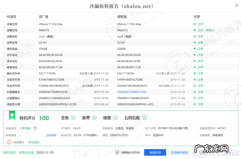Click 生成验机报告 button

pyautogui.click(x=179, y=153)
